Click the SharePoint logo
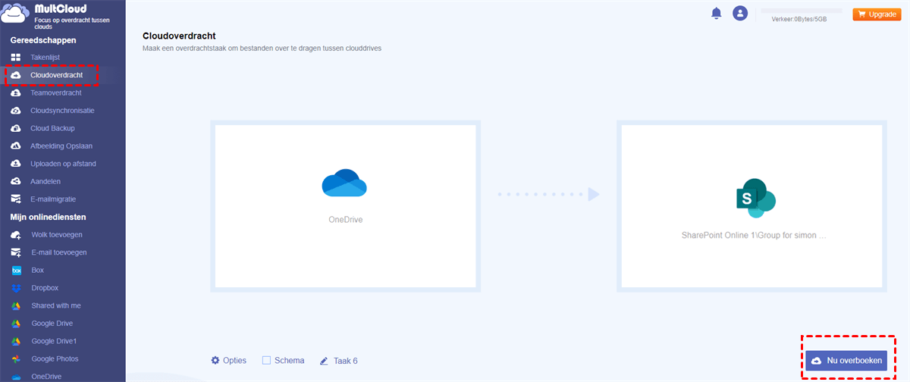 (755, 199)
